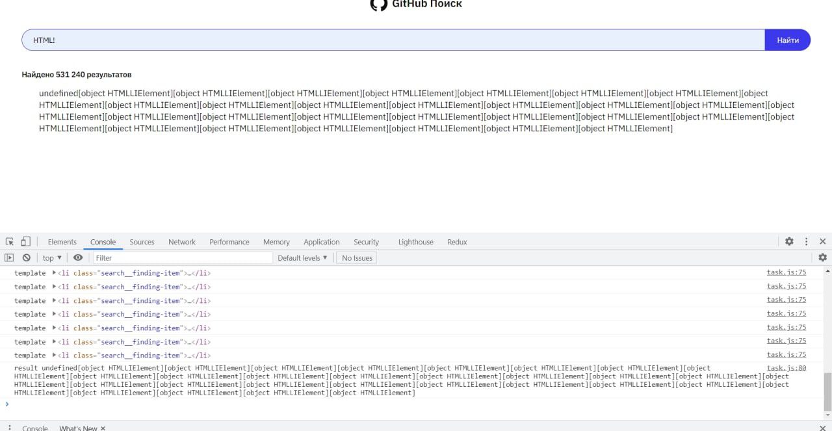This screenshot has width=832, height=431.
Task: Open the topmost task.js:75 source link
Action: (x=786, y=272)
